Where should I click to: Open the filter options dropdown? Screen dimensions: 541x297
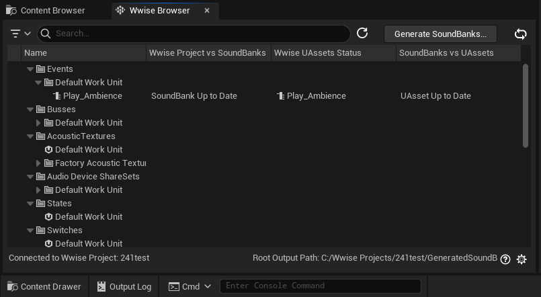click(21, 34)
